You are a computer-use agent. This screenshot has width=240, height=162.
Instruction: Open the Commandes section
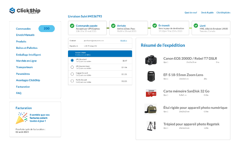(23, 29)
